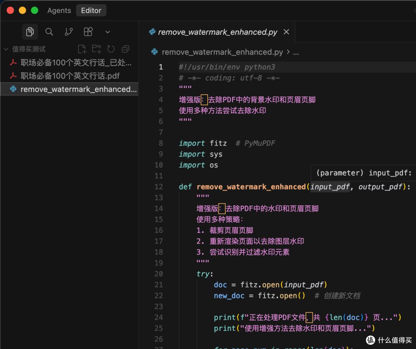
Task: Select the remove_watermark_enhanced.py editor tab
Action: click(x=217, y=32)
